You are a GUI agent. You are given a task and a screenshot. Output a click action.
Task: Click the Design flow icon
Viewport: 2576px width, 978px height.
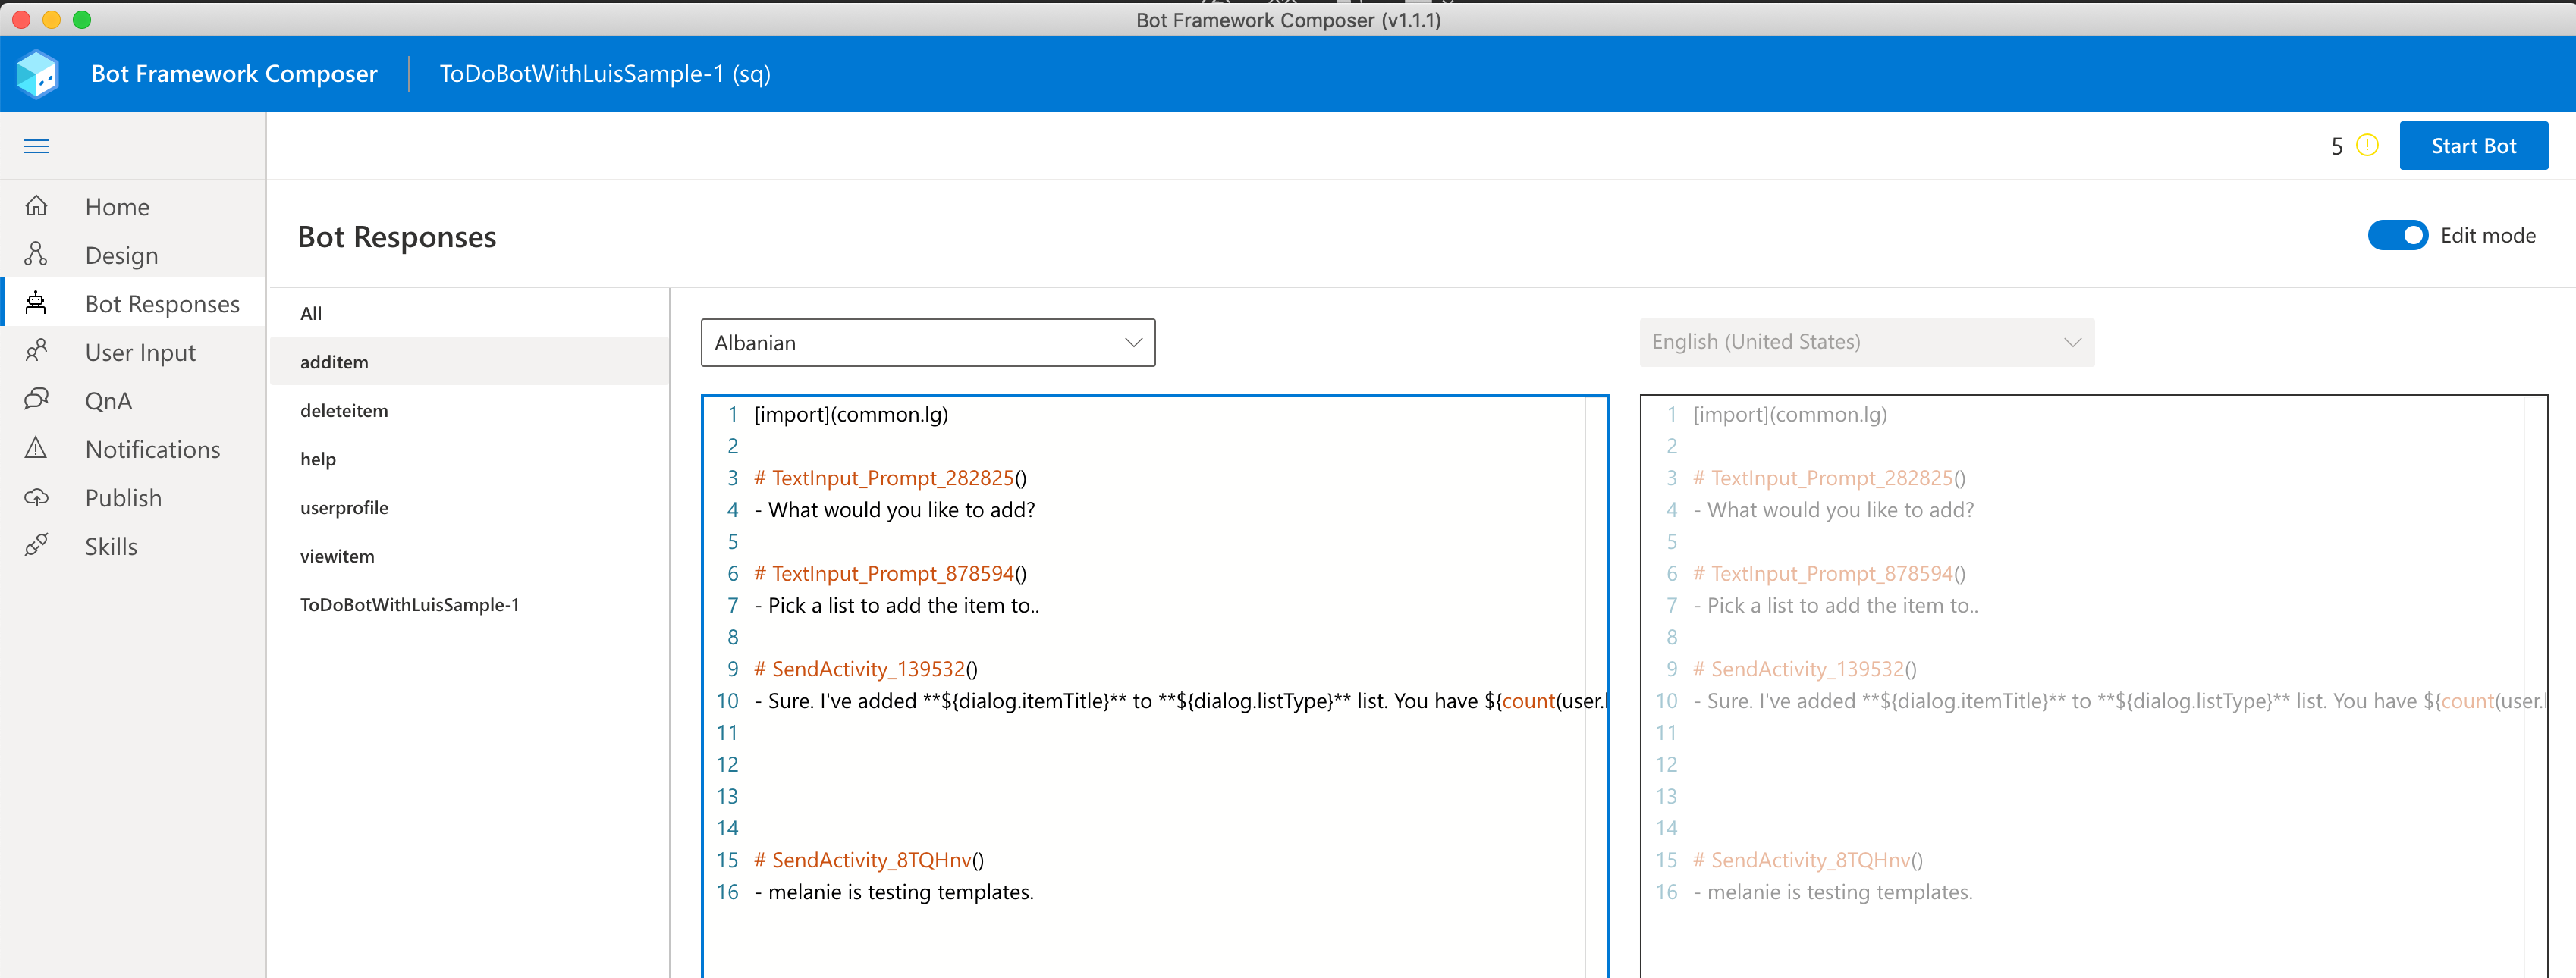(36, 255)
